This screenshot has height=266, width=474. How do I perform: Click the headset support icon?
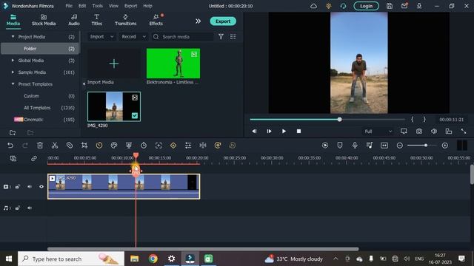[343, 6]
